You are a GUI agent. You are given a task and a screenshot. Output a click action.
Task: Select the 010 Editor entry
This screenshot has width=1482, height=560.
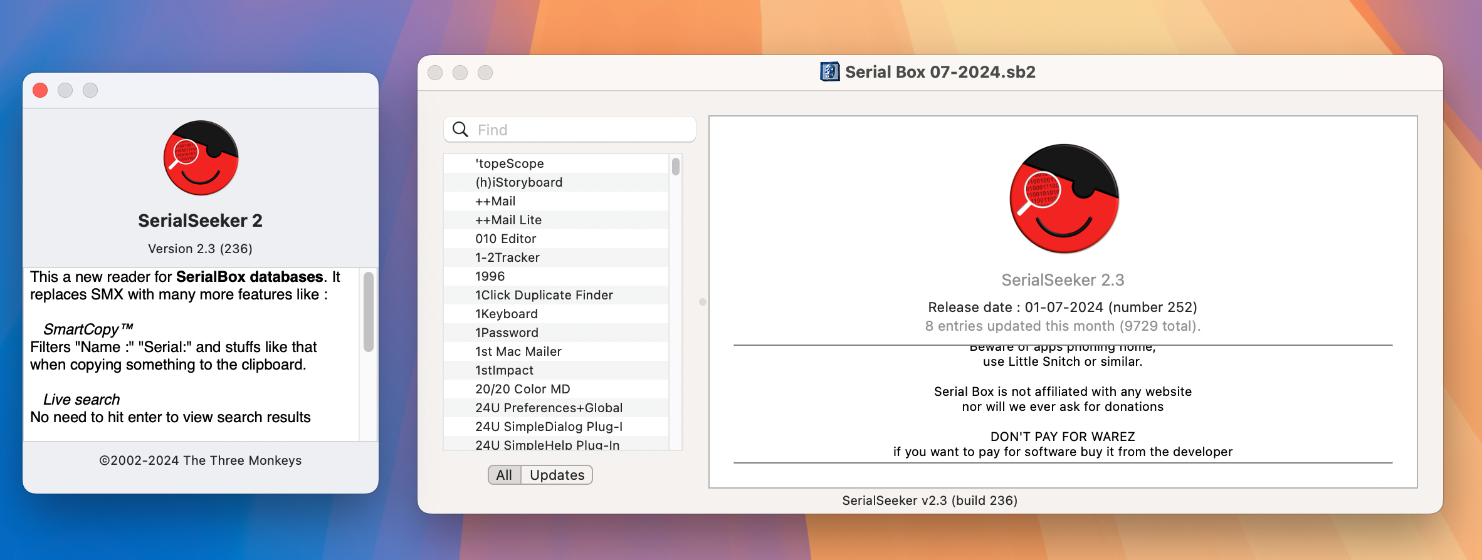point(556,239)
